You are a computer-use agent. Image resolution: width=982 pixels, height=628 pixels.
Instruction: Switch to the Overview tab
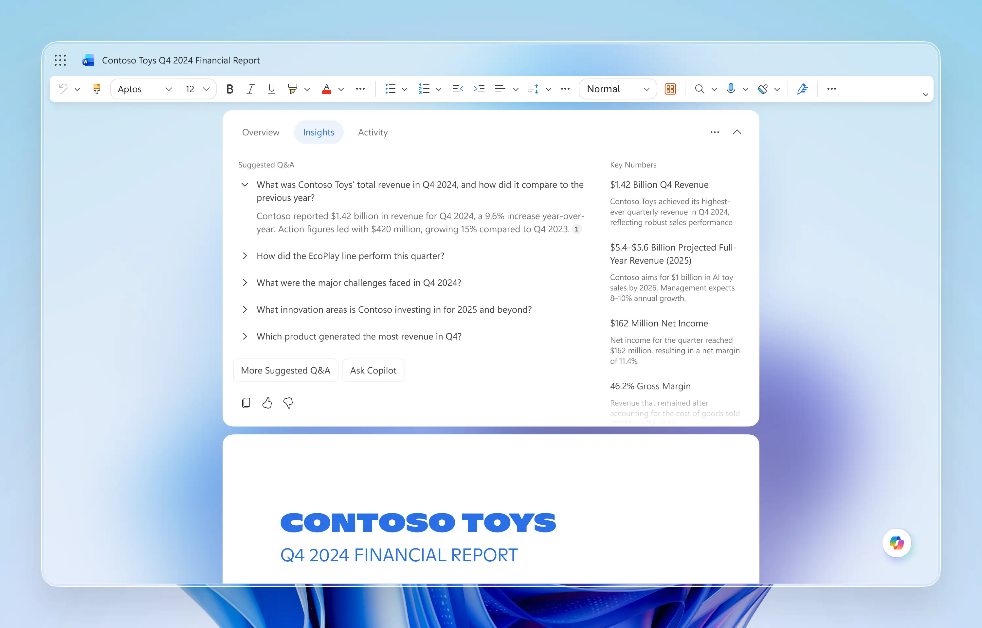[x=261, y=132]
